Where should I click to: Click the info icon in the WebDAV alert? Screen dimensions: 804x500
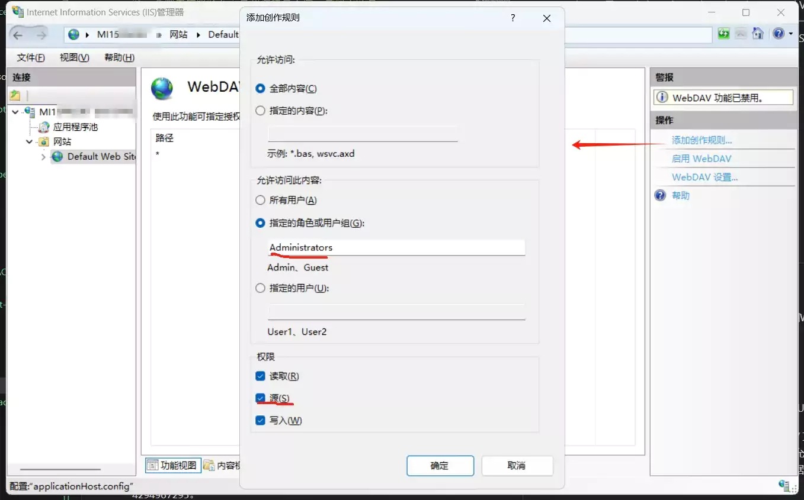pos(662,98)
